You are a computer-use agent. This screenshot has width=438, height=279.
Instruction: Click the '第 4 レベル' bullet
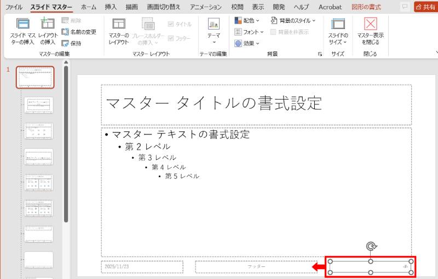(169, 167)
